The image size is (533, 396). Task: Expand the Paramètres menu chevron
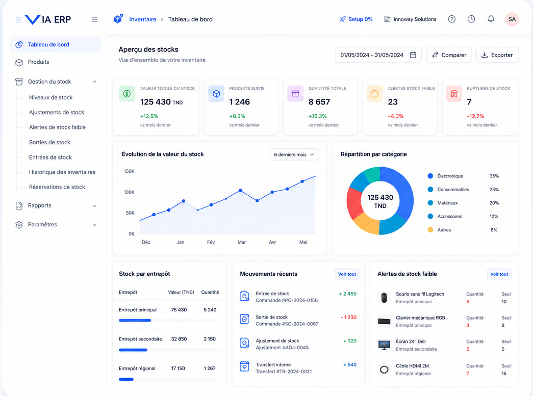94,225
